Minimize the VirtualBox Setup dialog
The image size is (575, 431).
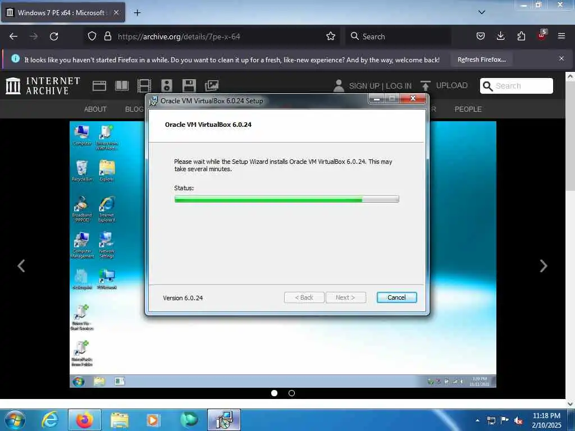coord(376,99)
